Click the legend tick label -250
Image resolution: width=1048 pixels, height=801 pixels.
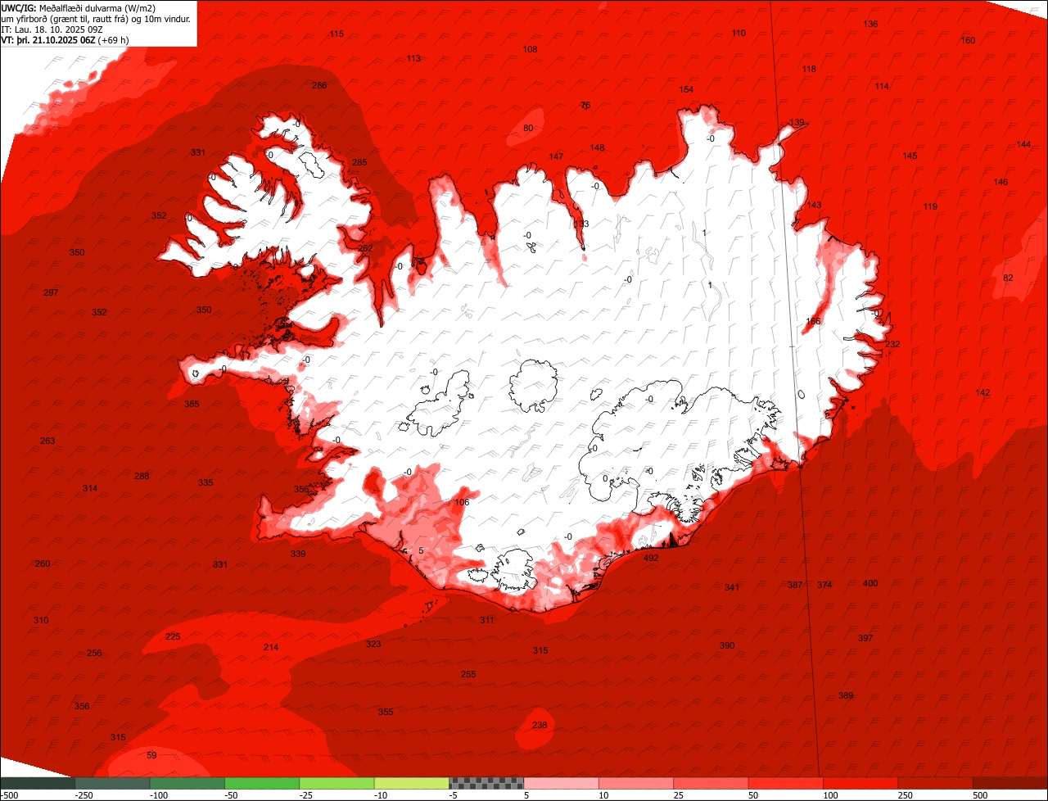coord(83,795)
